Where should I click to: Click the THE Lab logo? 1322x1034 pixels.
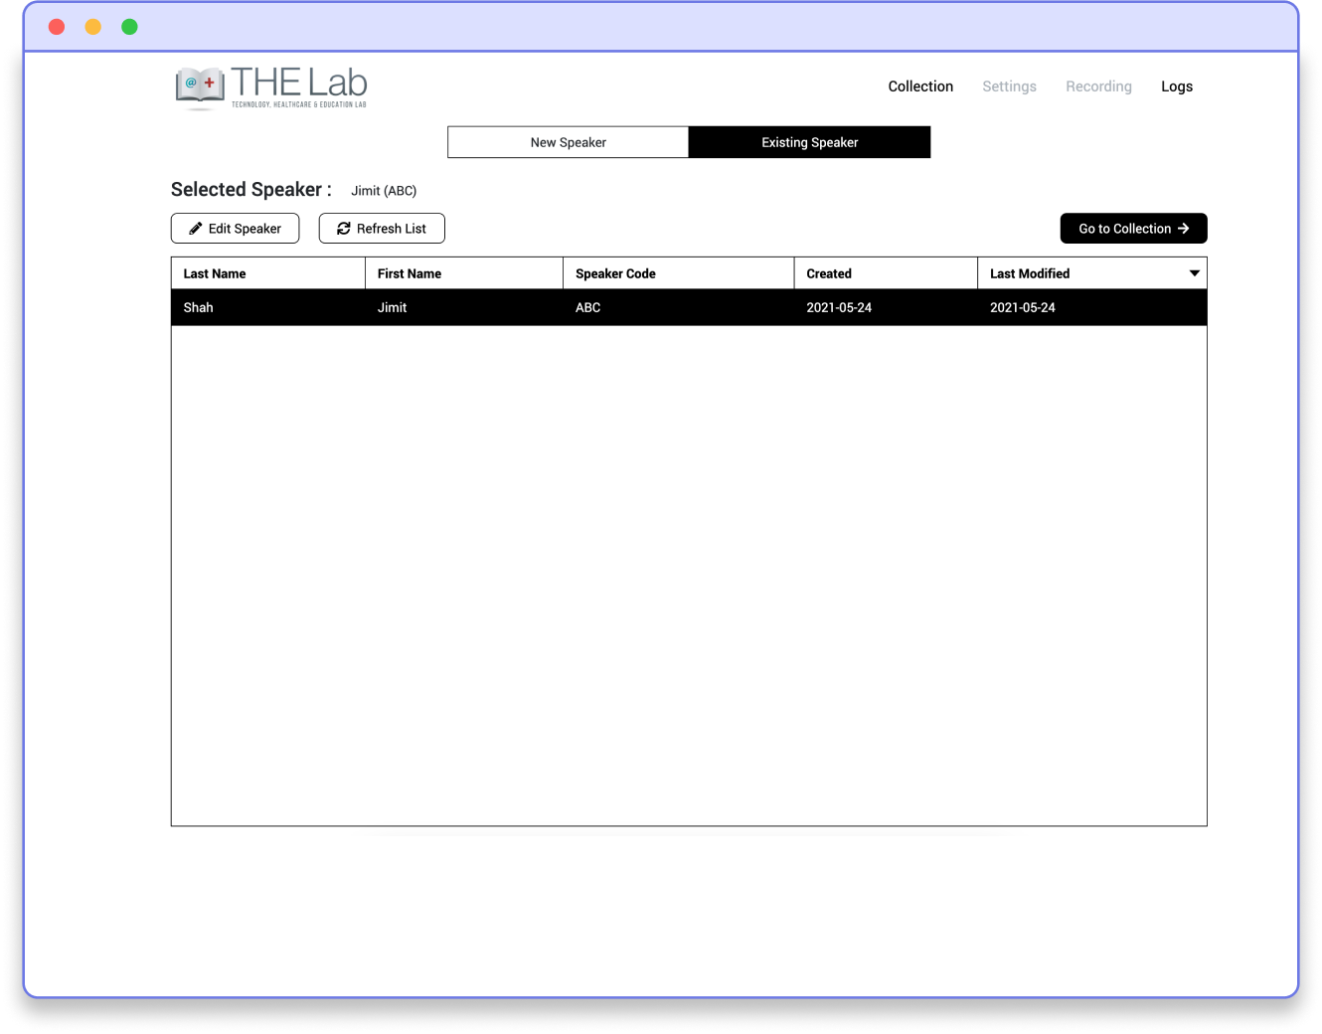pyautogui.click(x=271, y=87)
